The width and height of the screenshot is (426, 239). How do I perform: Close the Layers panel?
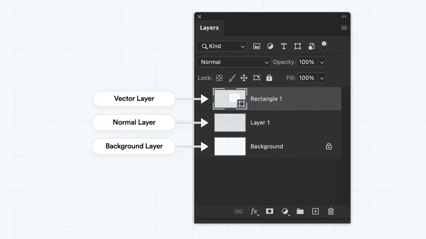(199, 17)
